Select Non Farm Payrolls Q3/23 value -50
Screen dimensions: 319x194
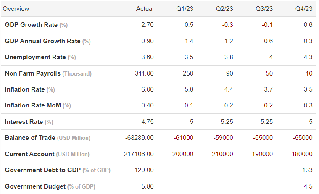coord(268,73)
